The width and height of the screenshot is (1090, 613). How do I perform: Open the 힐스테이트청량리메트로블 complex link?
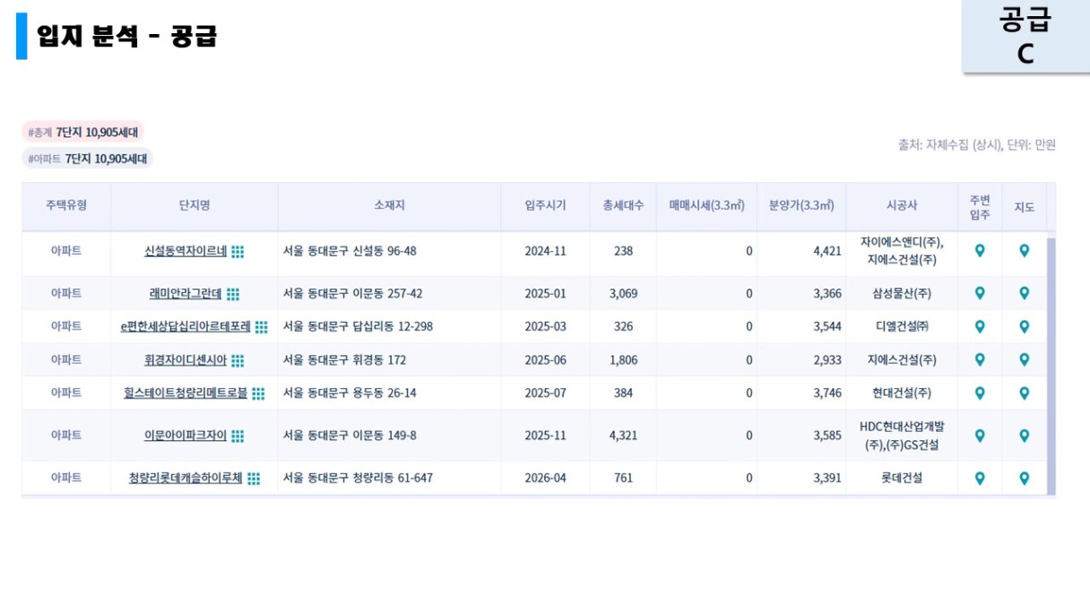[186, 393]
